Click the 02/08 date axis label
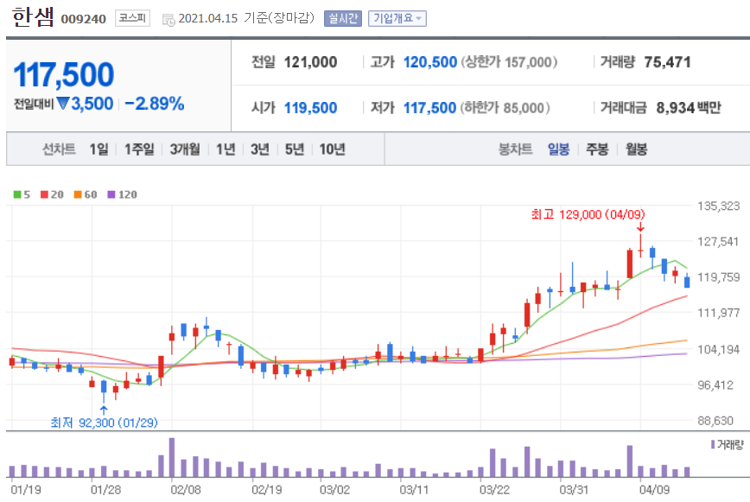Image resolution: width=750 pixels, height=502 pixels. point(186,490)
